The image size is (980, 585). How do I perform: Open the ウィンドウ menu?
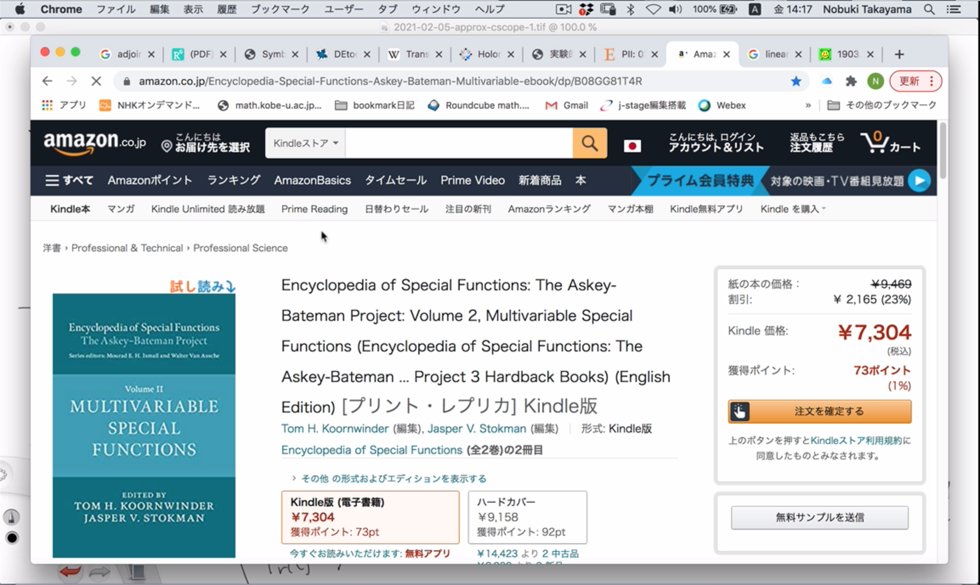tap(436, 9)
